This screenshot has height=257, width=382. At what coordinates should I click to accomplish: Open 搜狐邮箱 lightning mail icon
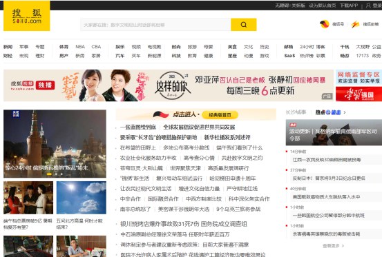355,24
